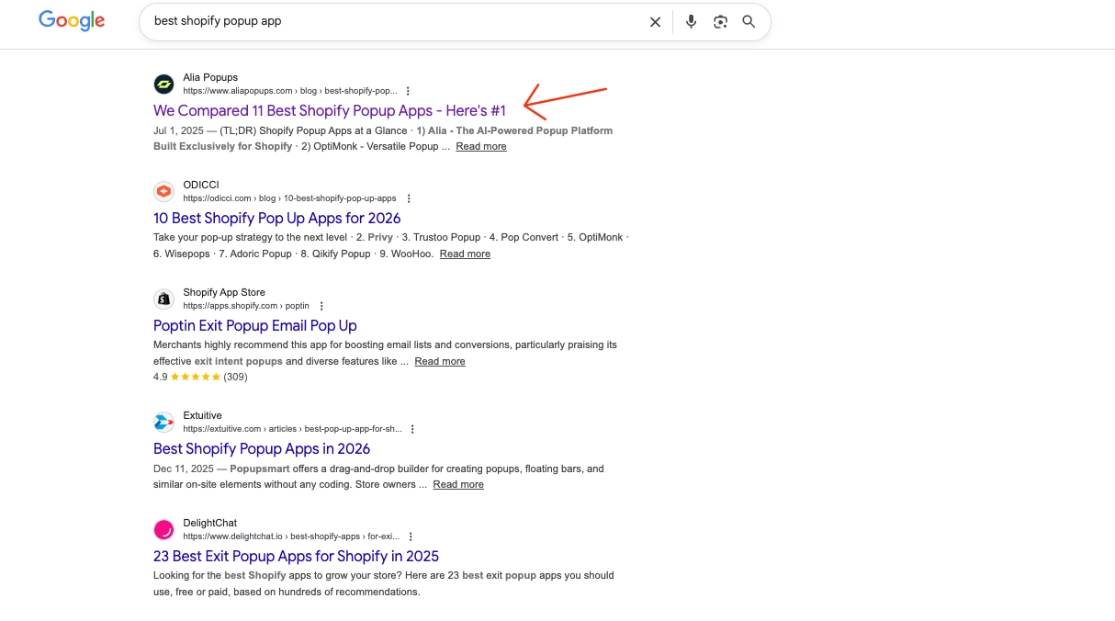Click the Alia Popups favicon
Image resolution: width=1115 pixels, height=621 pixels.
[x=163, y=84]
